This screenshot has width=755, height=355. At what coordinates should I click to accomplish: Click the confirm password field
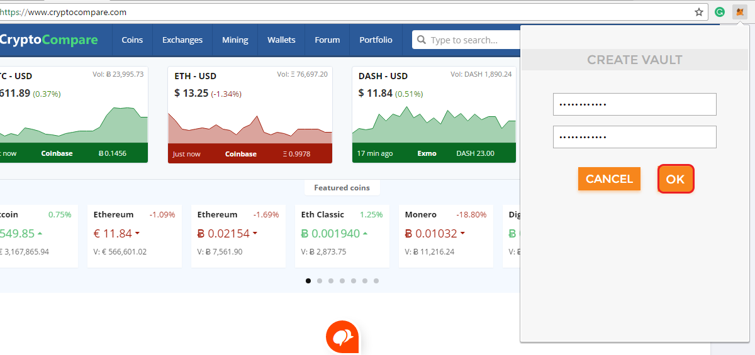click(635, 137)
